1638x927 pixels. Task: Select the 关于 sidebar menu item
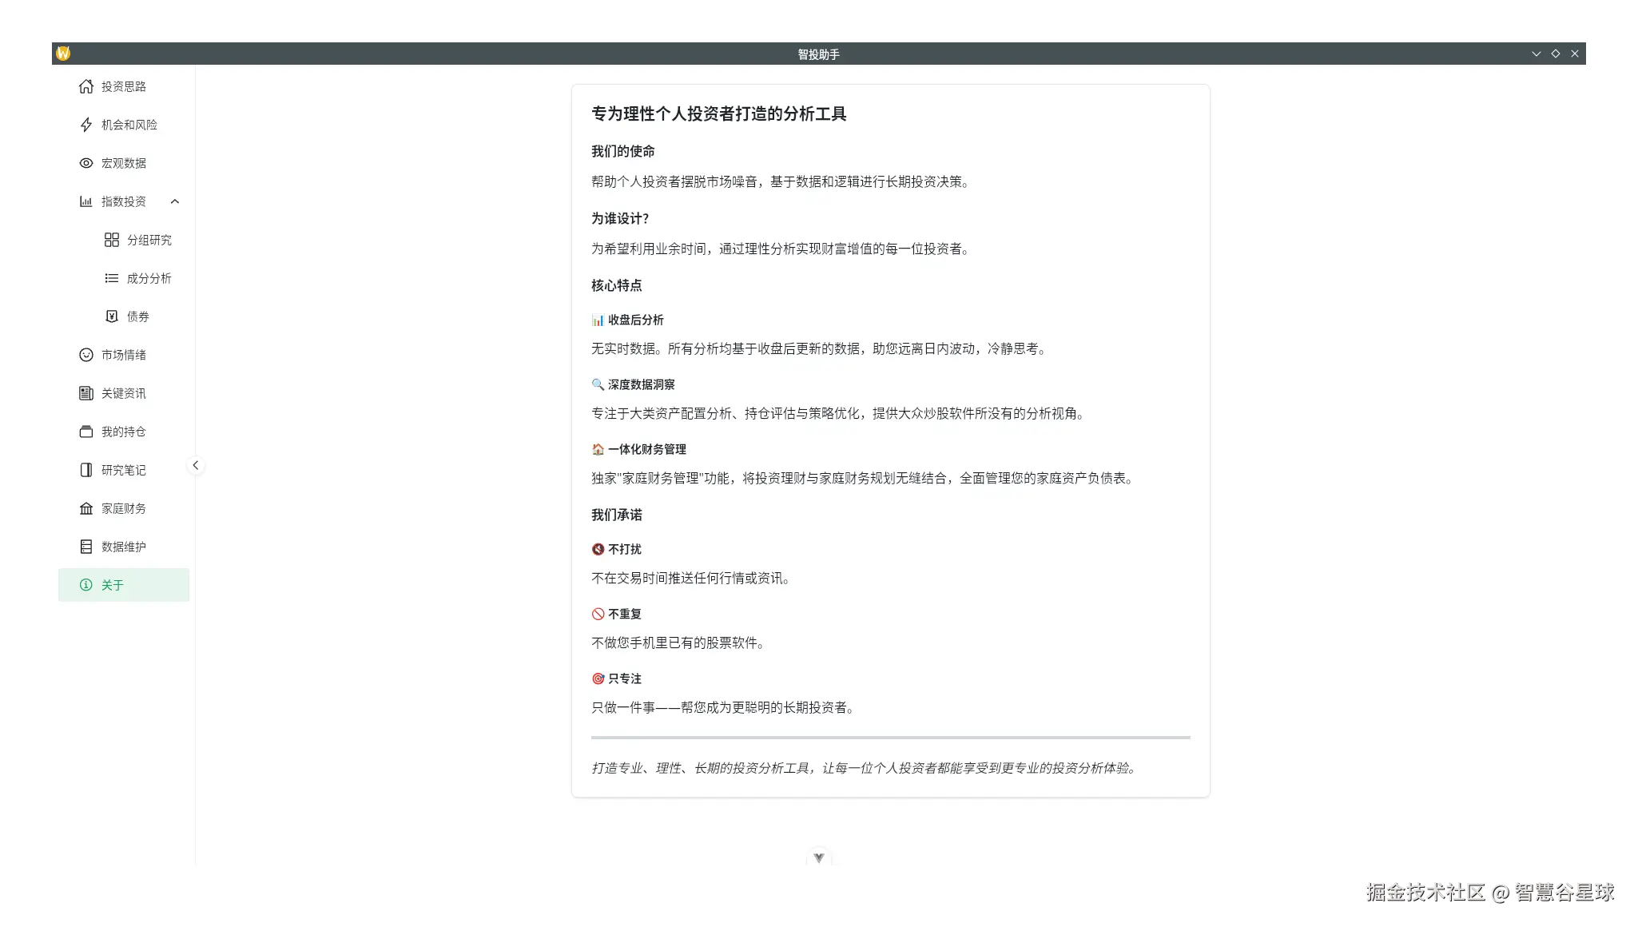pyautogui.click(x=124, y=584)
